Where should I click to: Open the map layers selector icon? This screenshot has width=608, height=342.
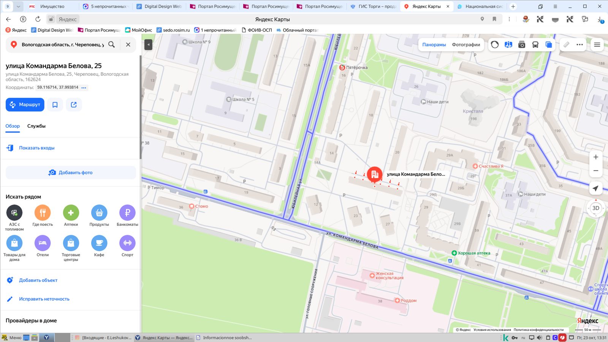click(549, 44)
